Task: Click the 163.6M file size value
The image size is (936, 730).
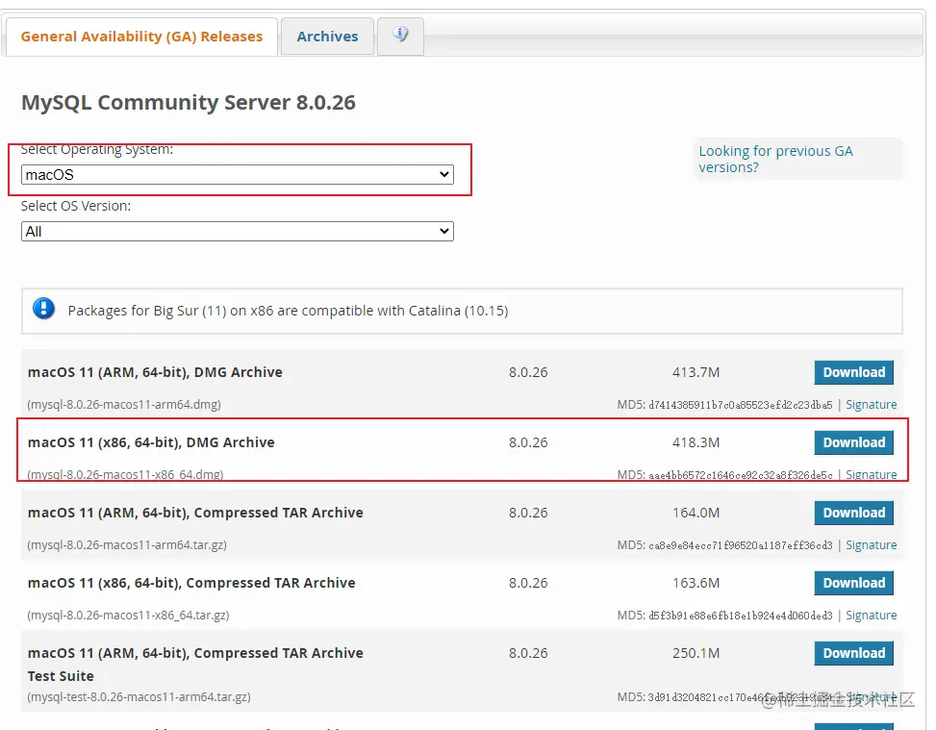Action: pos(696,583)
